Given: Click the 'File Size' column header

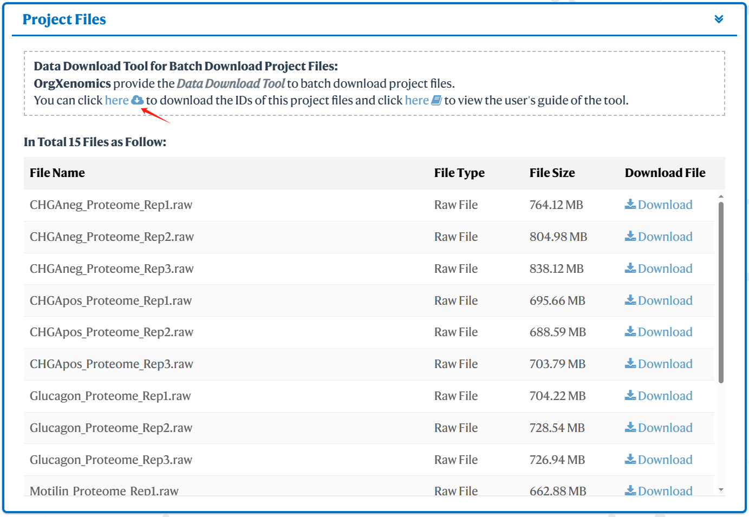Looking at the screenshot, I should pyautogui.click(x=552, y=173).
